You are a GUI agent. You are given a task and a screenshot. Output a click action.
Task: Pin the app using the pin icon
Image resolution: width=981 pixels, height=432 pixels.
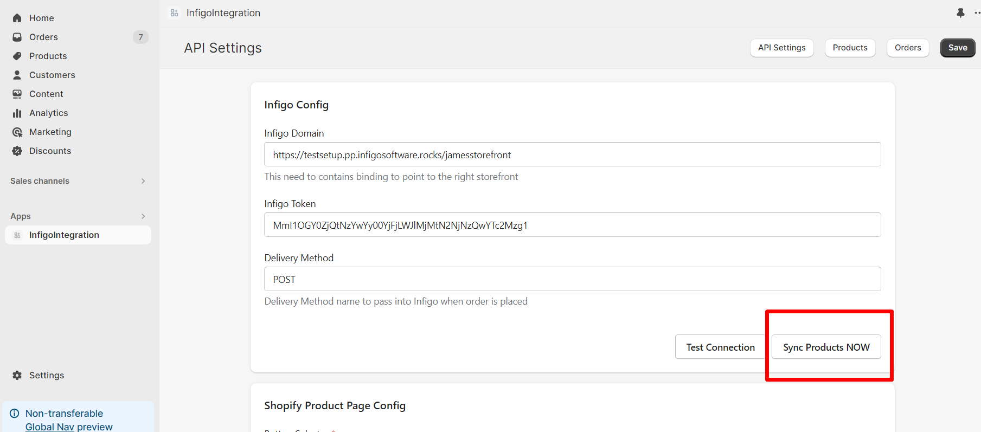point(960,12)
